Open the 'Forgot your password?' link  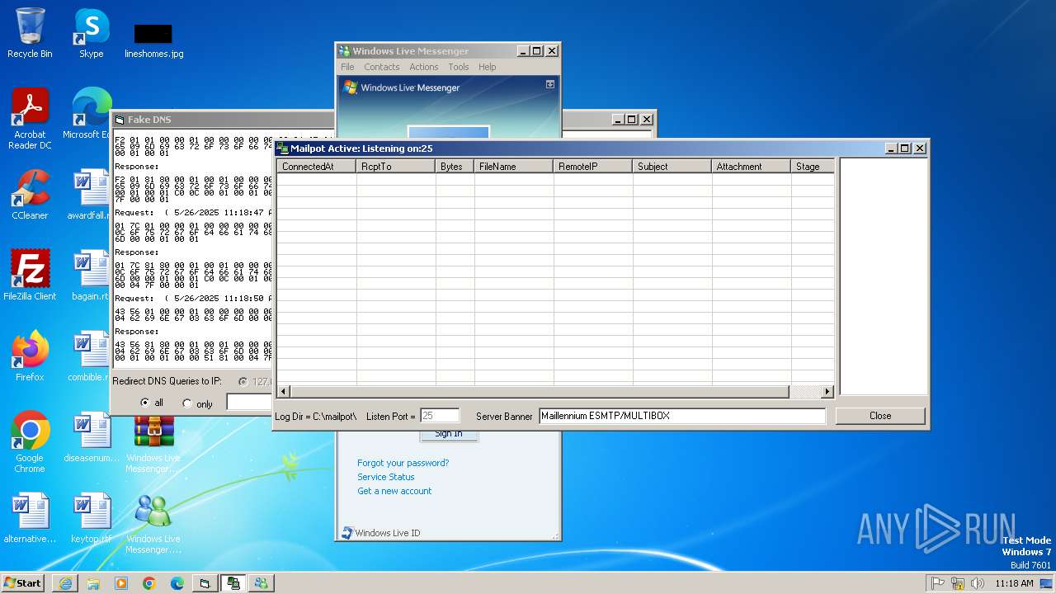403,463
